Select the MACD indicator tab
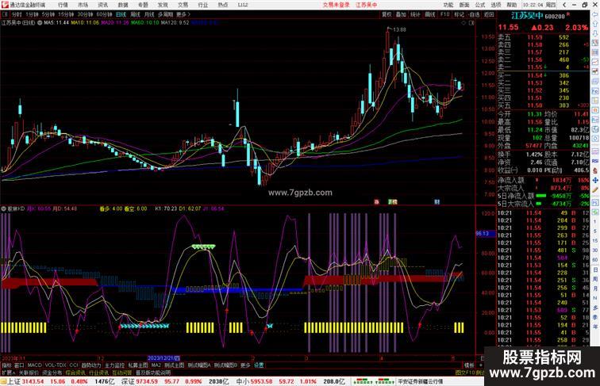Image resolution: width=600 pixels, height=386 pixels. tap(34, 365)
